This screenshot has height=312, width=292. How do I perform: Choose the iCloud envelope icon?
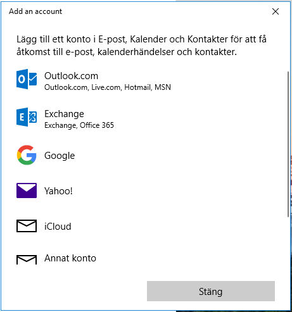pos(27,226)
